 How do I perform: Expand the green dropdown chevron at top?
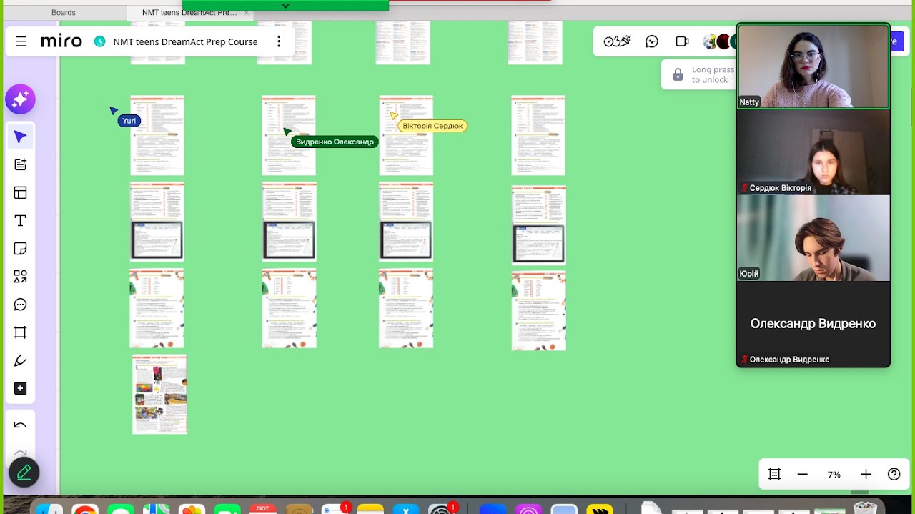pyautogui.click(x=285, y=6)
